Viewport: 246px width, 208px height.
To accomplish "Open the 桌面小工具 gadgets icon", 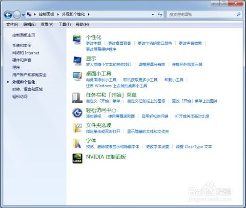I will [77, 77].
